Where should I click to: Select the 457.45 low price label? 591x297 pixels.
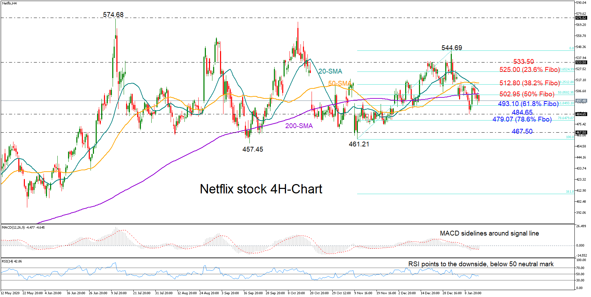252,149
